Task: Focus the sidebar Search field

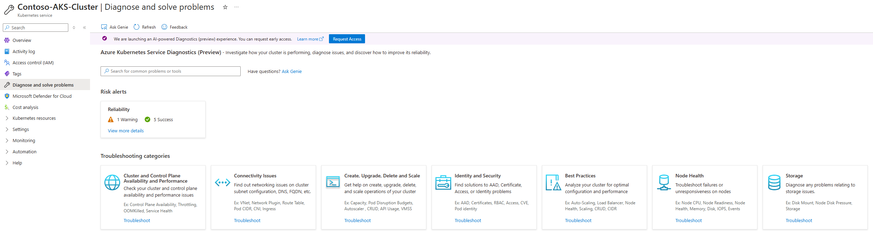Action: 35,28
